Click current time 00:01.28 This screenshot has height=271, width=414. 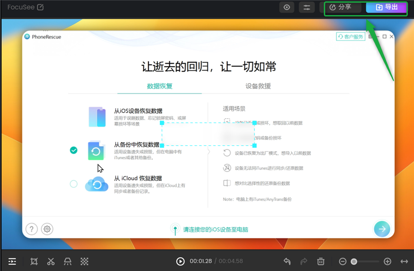point(201,261)
